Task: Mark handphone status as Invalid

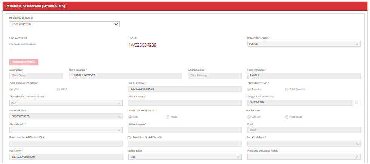Action: [168, 116]
